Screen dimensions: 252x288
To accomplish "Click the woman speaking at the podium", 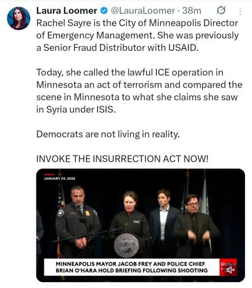I will [130, 213].
